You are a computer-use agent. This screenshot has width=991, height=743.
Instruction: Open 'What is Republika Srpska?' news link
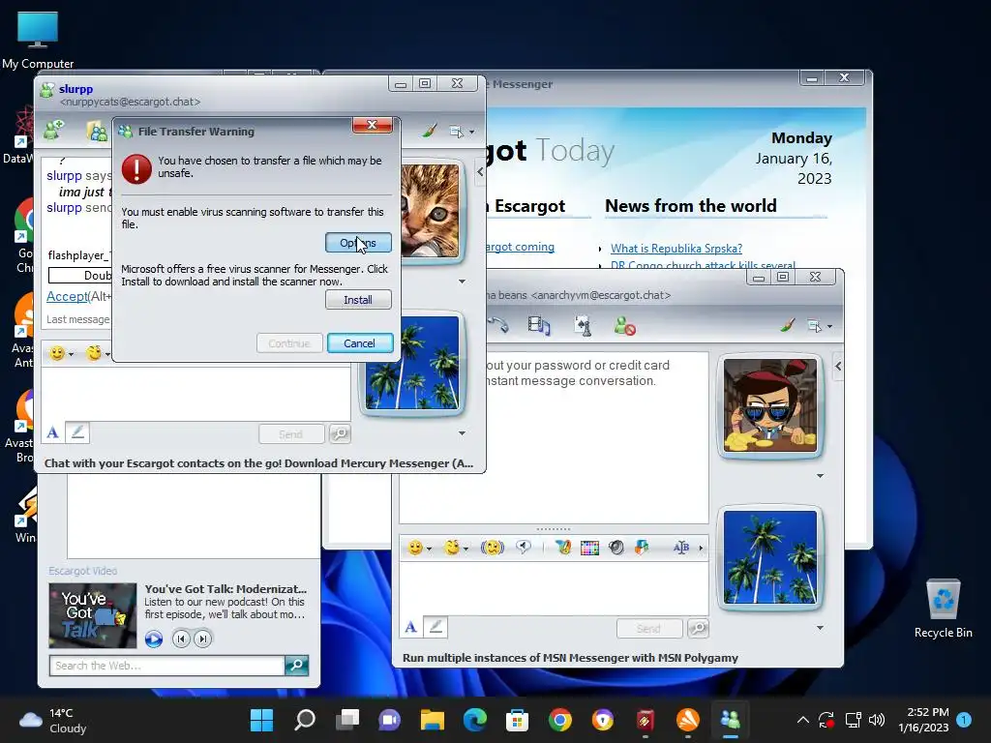pos(676,249)
